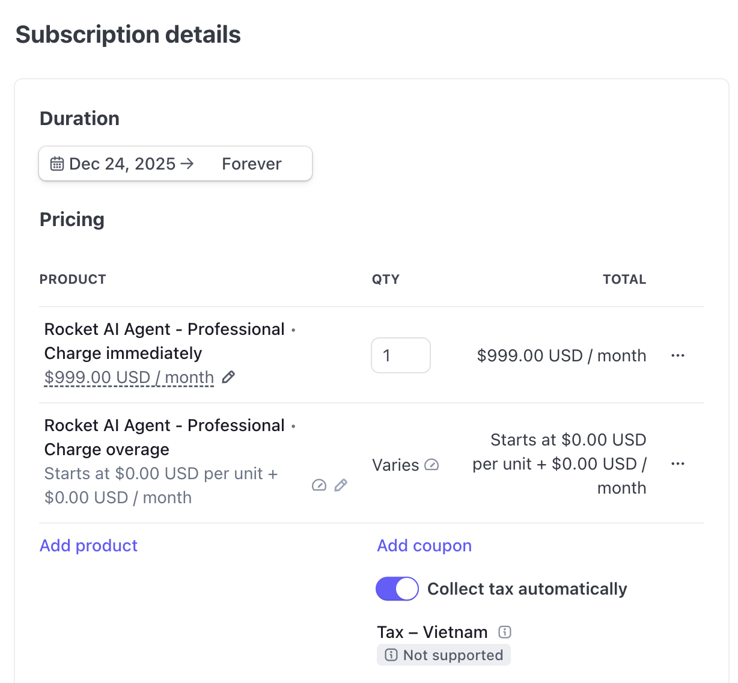Select the Forever end date option

251,164
